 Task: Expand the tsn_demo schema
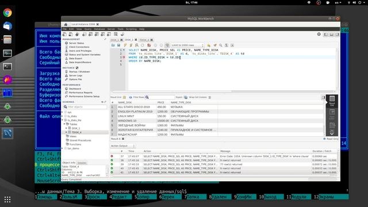63,148
